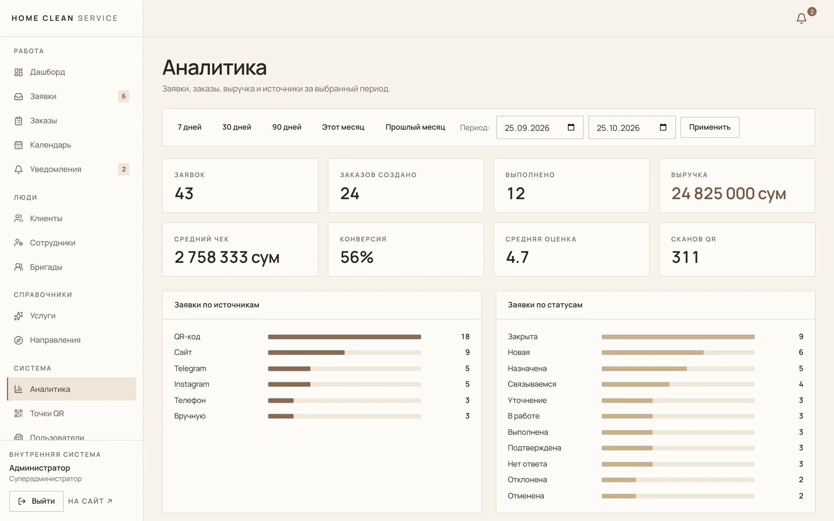This screenshot has width=834, height=521.
Task: Click the Instagram source row label
Action: 192,384
